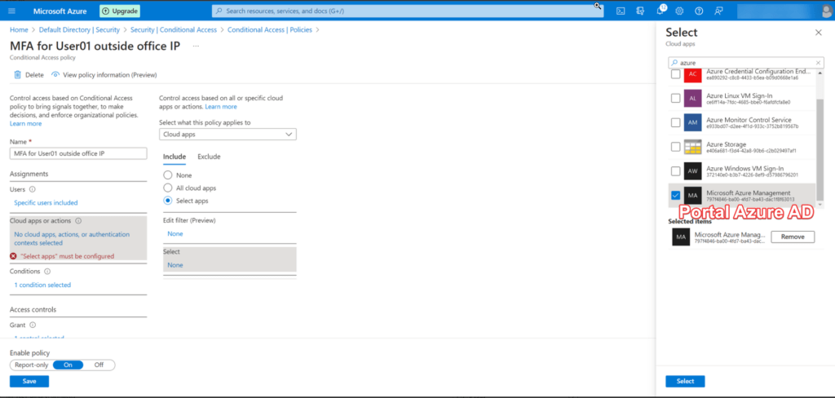Click the purple AL app icon
This screenshot has height=398, width=835.
[693, 99]
